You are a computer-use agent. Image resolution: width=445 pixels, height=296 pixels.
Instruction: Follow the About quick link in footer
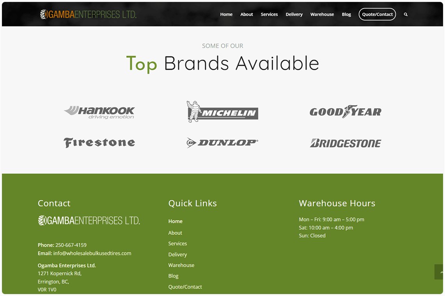pyautogui.click(x=175, y=233)
